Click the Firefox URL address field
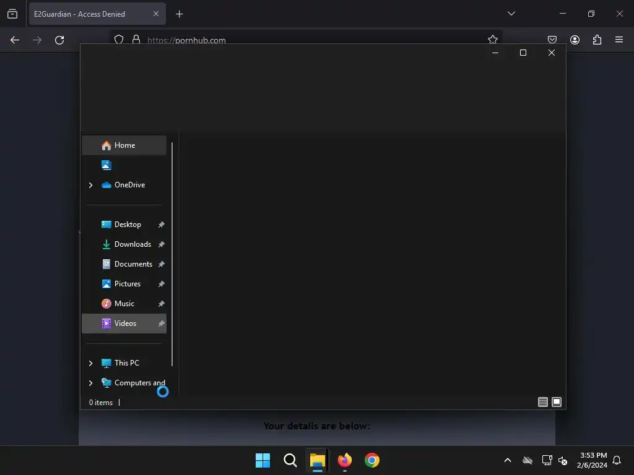634x475 pixels. click(307, 39)
